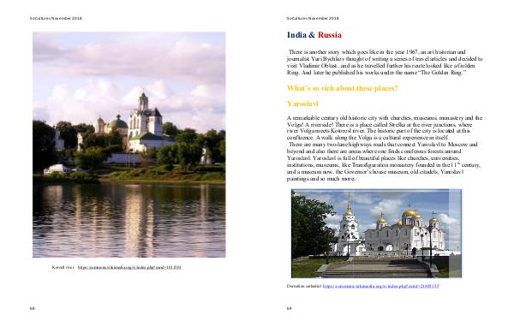Open the Dormition cathedral Wikimedia link

[x=380, y=286]
